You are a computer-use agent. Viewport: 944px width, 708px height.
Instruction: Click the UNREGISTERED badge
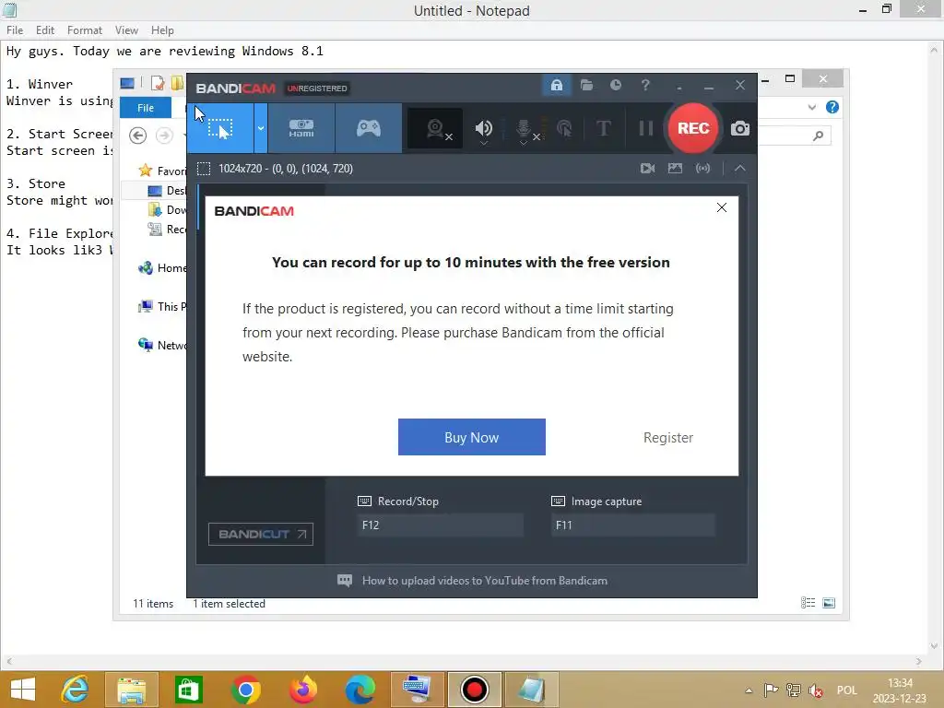coord(317,88)
